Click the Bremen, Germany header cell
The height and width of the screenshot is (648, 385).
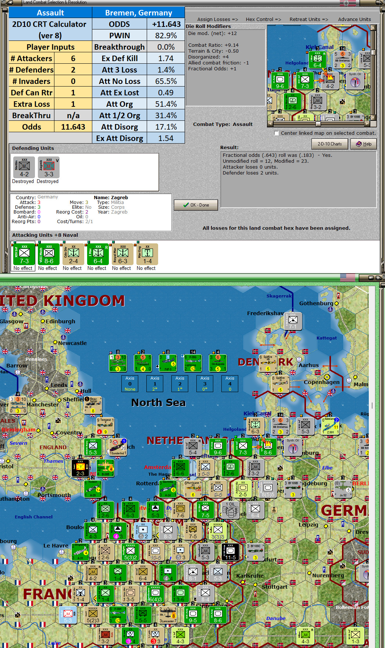(x=138, y=13)
